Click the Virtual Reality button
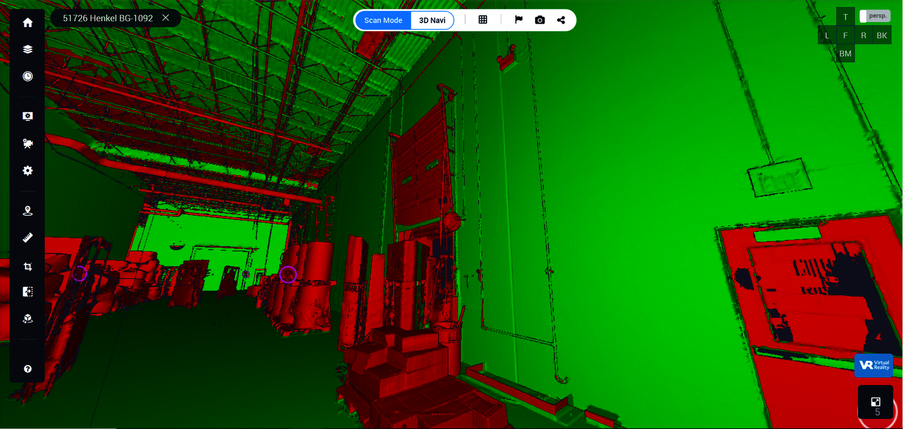This screenshot has height=429, width=903. click(874, 365)
